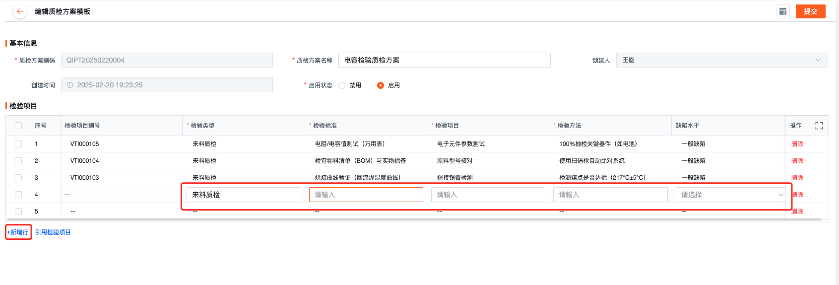The height and width of the screenshot is (285, 839).
Task: Check the checkbox for row 2
Action: tap(18, 161)
